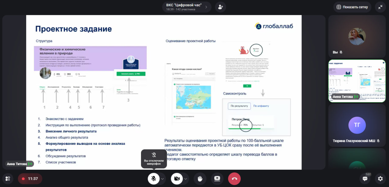Click "Показать сетку" button
The width and height of the screenshot is (389, 187).
click(352, 7)
